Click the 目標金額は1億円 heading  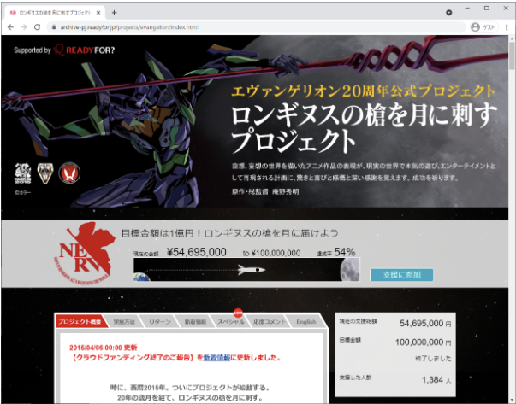coord(230,233)
